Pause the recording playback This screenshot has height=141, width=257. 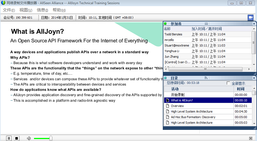point(9,138)
